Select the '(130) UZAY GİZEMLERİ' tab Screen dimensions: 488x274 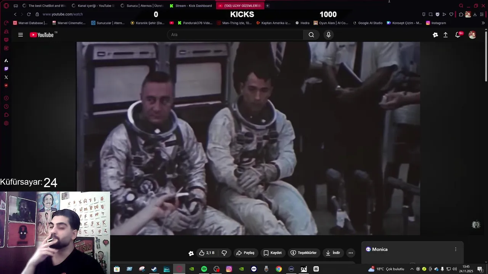[x=240, y=6]
